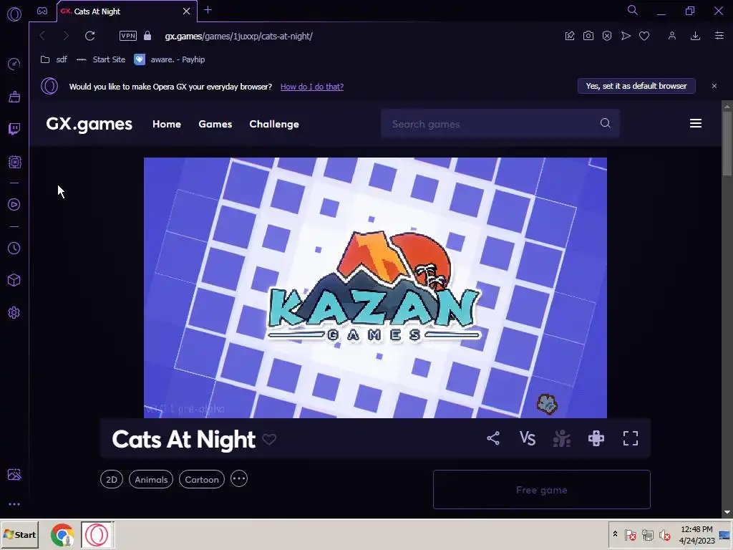Select the 2D tag
This screenshot has width=733, height=550.
pos(111,479)
